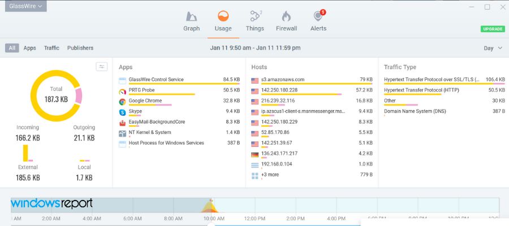Click the Outgoing 21.1 KB value
This screenshot has width=509, height=226.
pyautogui.click(x=84, y=138)
